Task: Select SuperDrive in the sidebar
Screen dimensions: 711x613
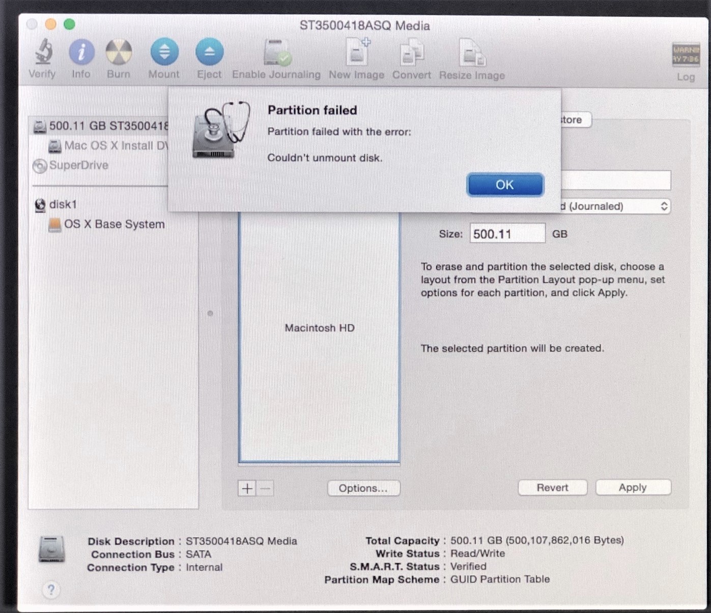Action: tap(70, 166)
